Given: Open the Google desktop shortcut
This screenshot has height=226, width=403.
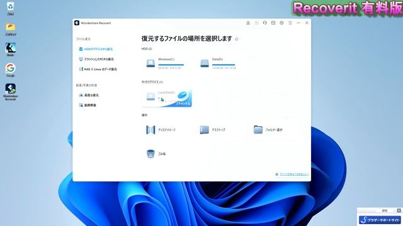Looking at the screenshot, I should pos(11,70).
